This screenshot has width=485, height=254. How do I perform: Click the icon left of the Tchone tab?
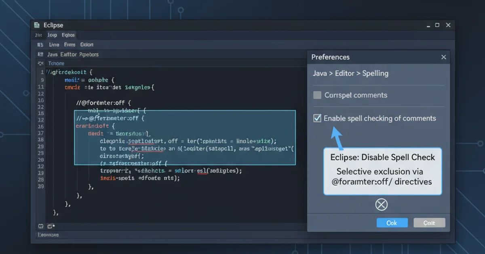pyautogui.click(x=40, y=64)
